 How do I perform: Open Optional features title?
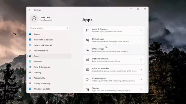(x=100, y=59)
